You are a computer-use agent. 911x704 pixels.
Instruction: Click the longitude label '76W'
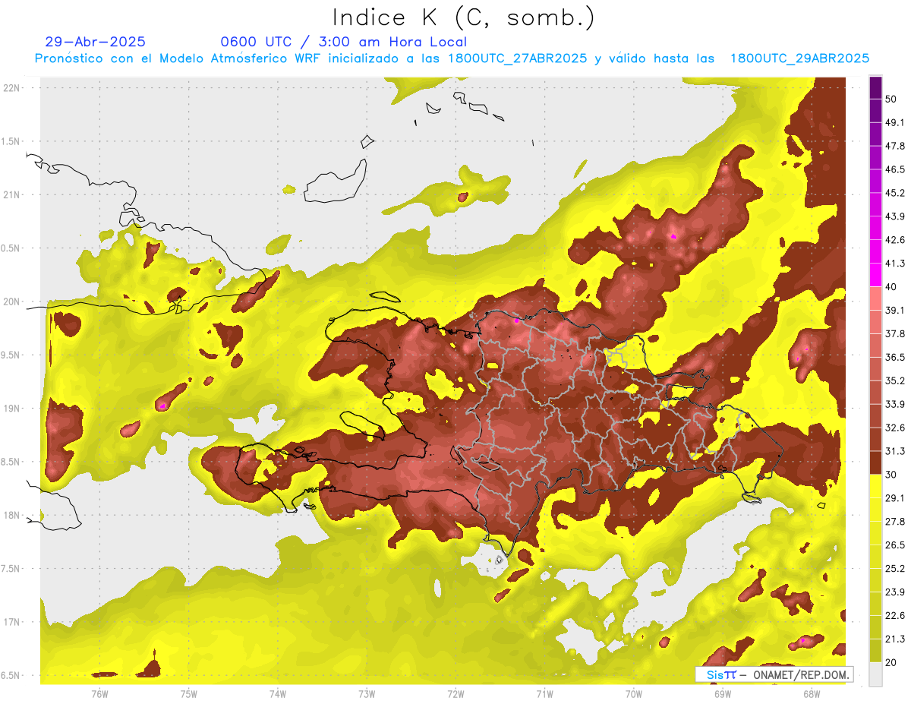[x=99, y=693]
